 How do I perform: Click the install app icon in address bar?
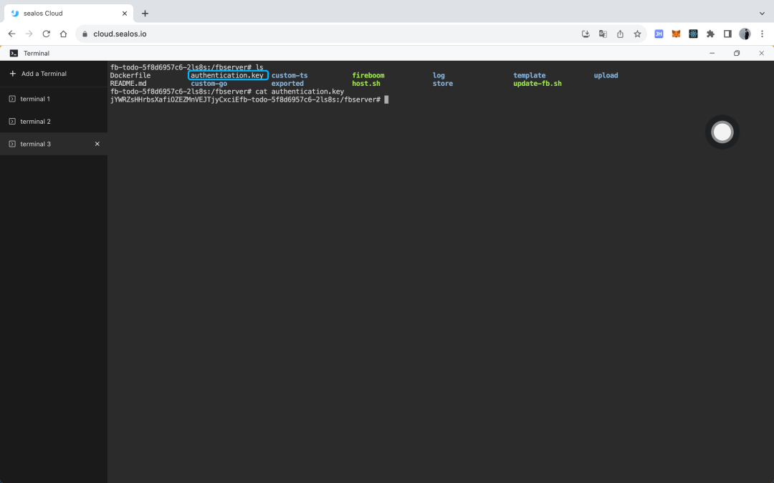tap(586, 34)
